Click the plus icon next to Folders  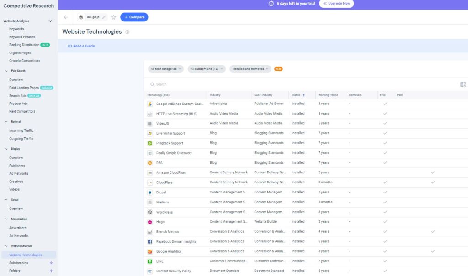coord(51,271)
